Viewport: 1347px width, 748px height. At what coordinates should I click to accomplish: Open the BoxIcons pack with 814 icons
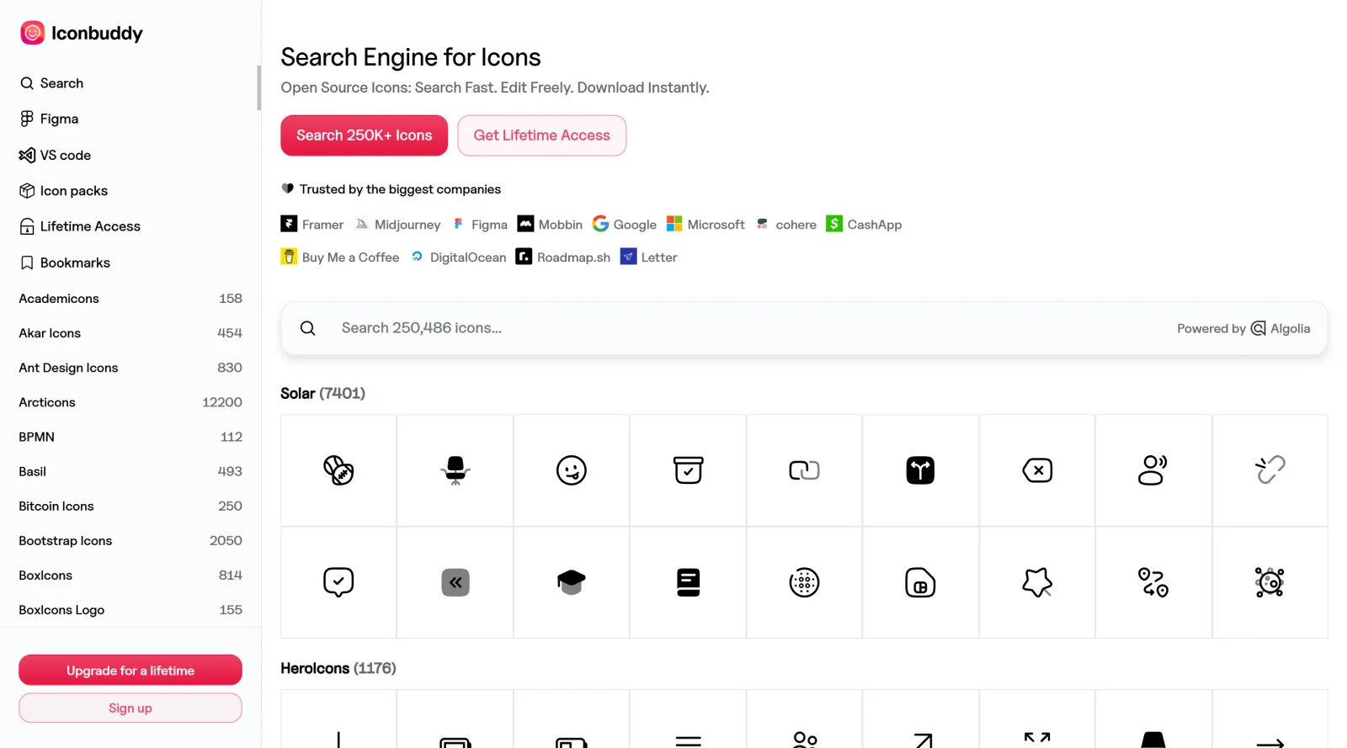coord(130,576)
